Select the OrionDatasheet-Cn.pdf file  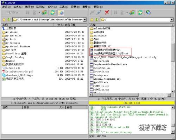pos(18,72)
